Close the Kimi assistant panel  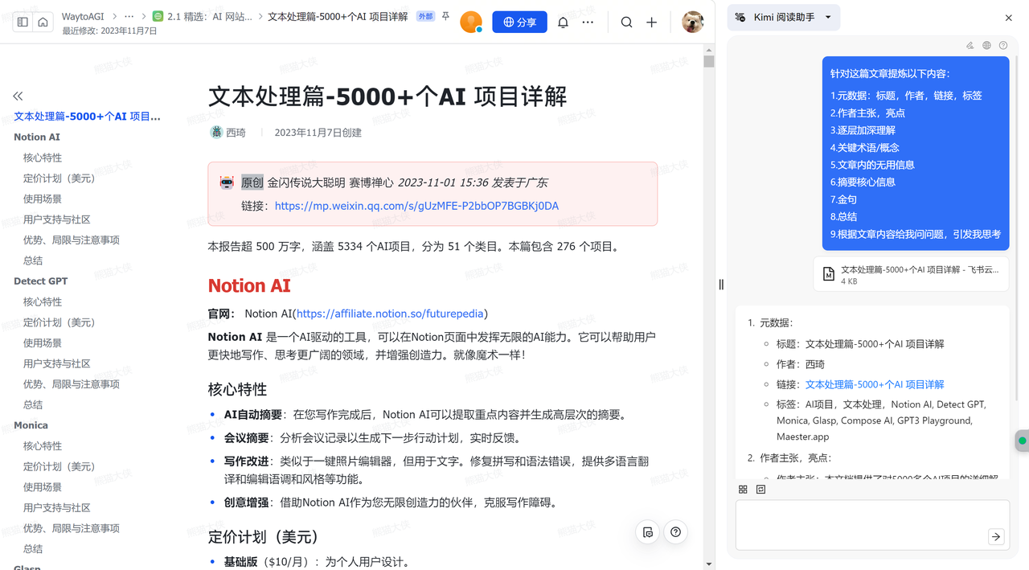coord(1009,18)
